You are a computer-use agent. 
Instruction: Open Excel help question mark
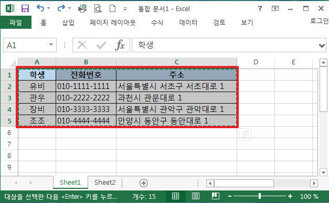(x=260, y=8)
